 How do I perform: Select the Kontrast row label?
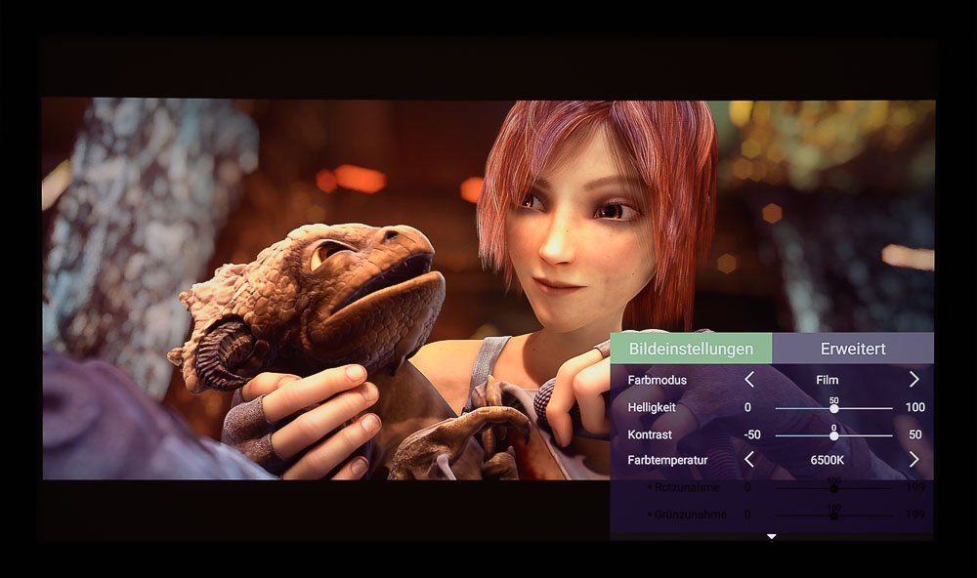pyautogui.click(x=650, y=434)
